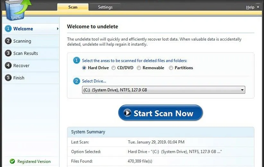Click the step 3 Scan Results number icon
The height and width of the screenshot is (167, 264).
click(8, 53)
